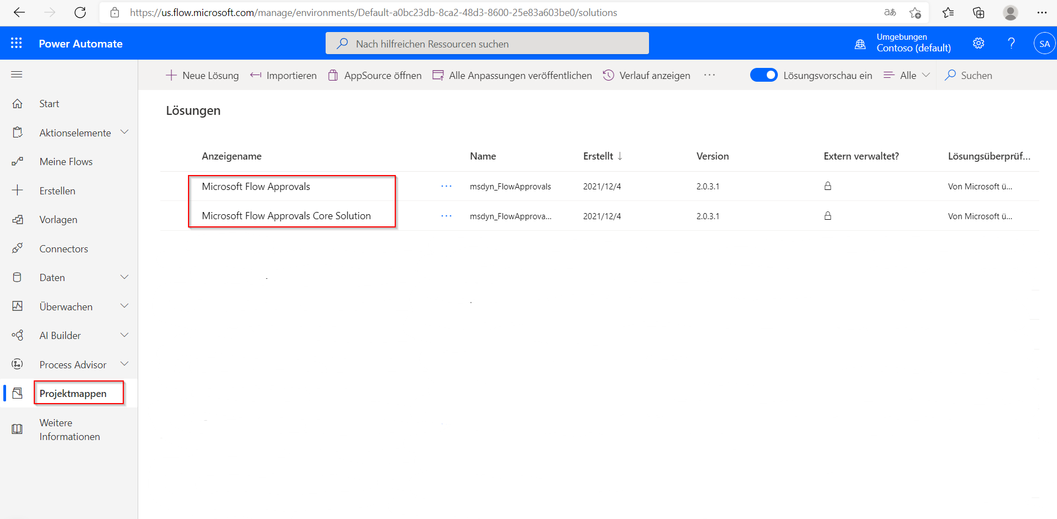Click the site lock icon in the address bar
The width and height of the screenshot is (1057, 519).
point(115,12)
